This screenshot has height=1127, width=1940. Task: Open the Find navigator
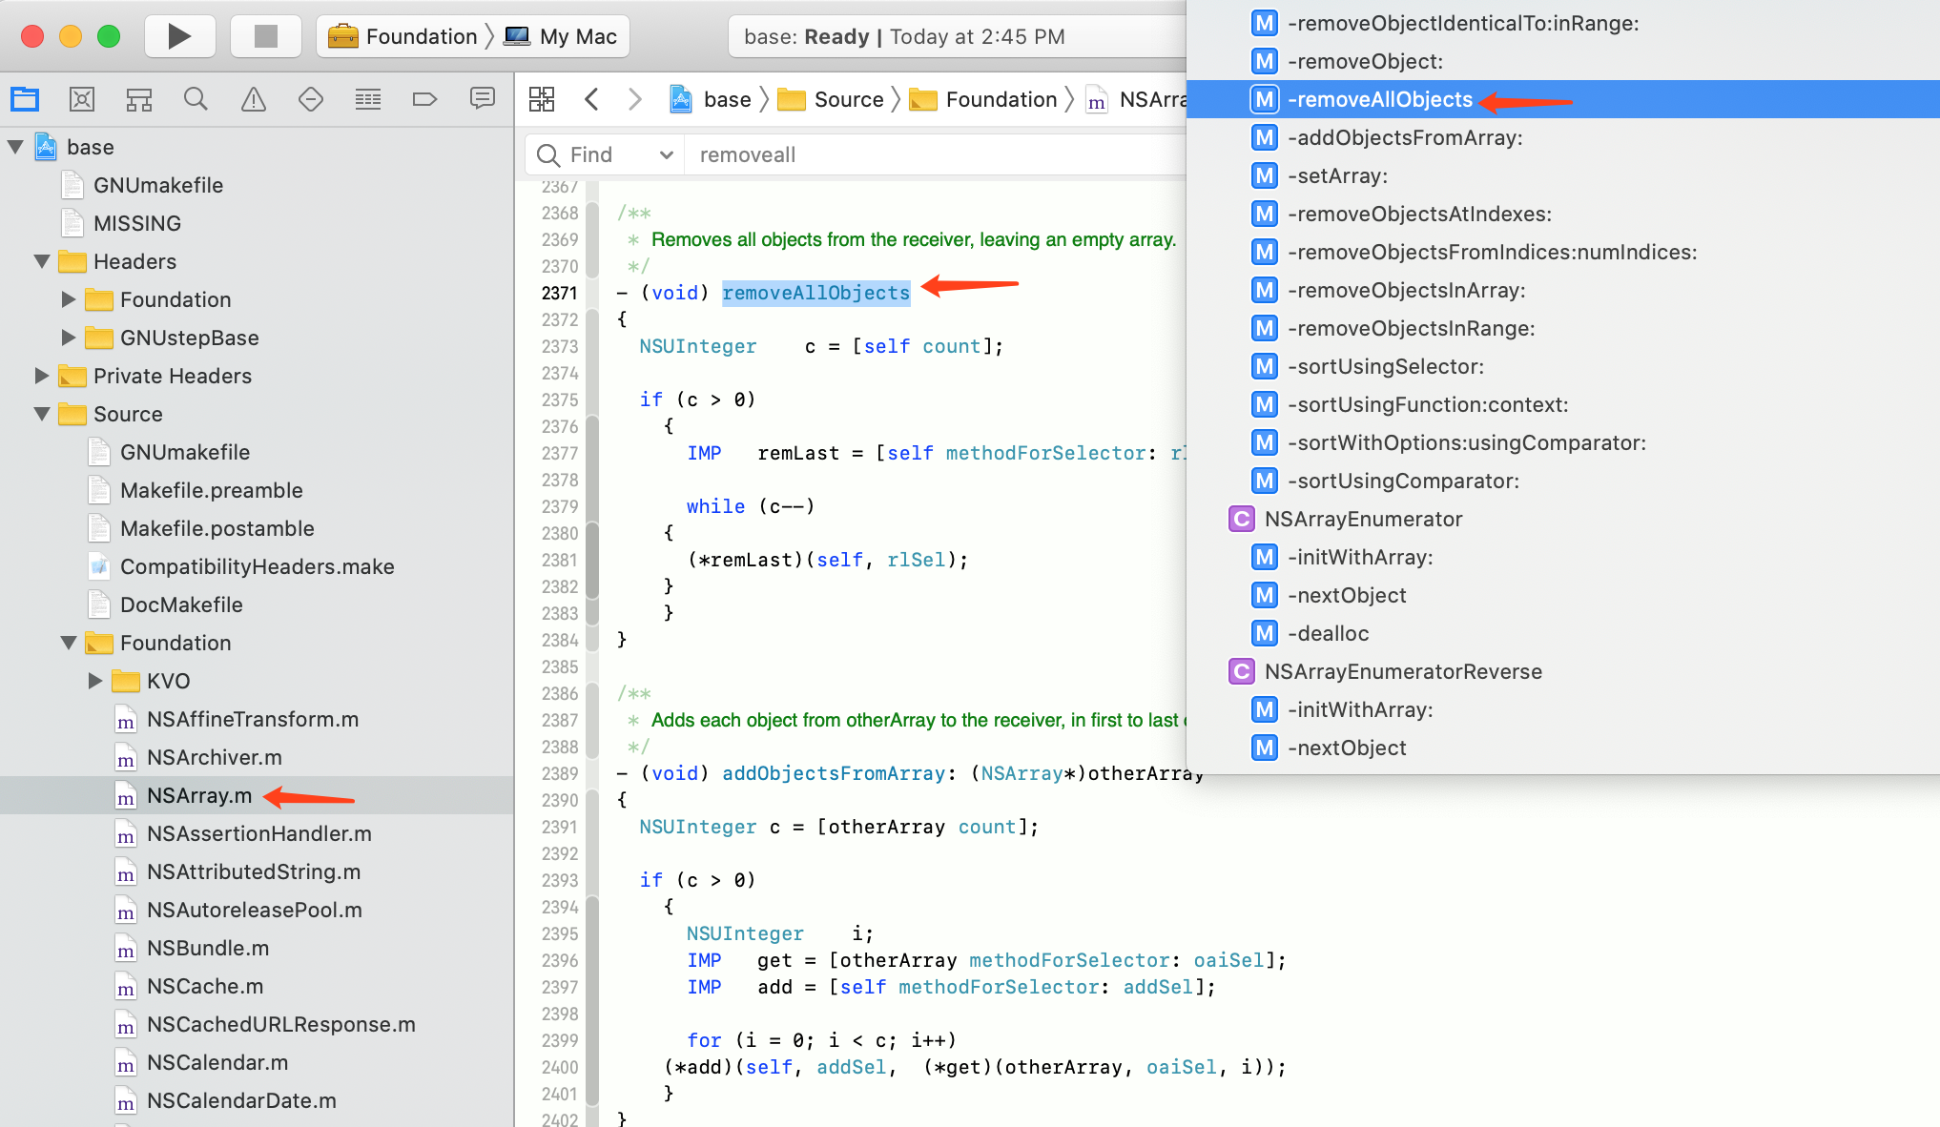click(x=196, y=99)
